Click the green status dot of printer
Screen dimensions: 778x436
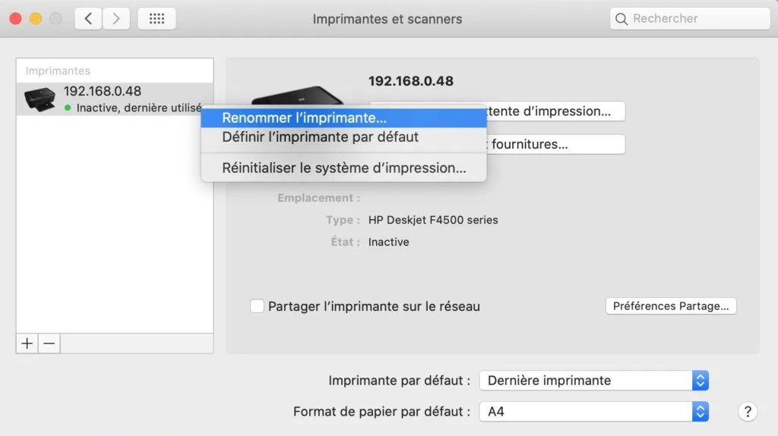68,108
